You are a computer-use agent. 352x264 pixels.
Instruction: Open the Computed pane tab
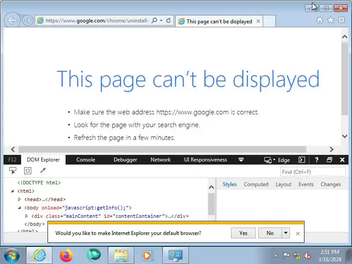click(x=256, y=184)
